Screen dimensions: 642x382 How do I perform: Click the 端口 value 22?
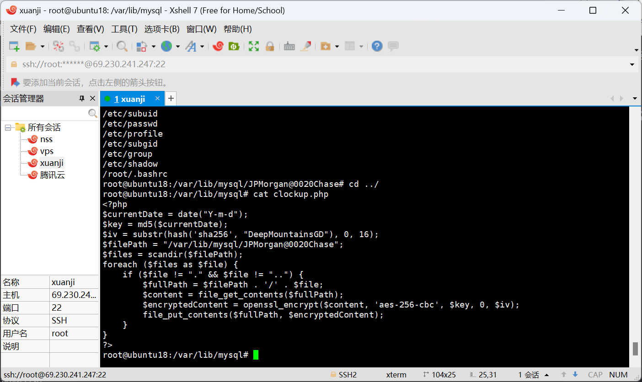(74, 308)
